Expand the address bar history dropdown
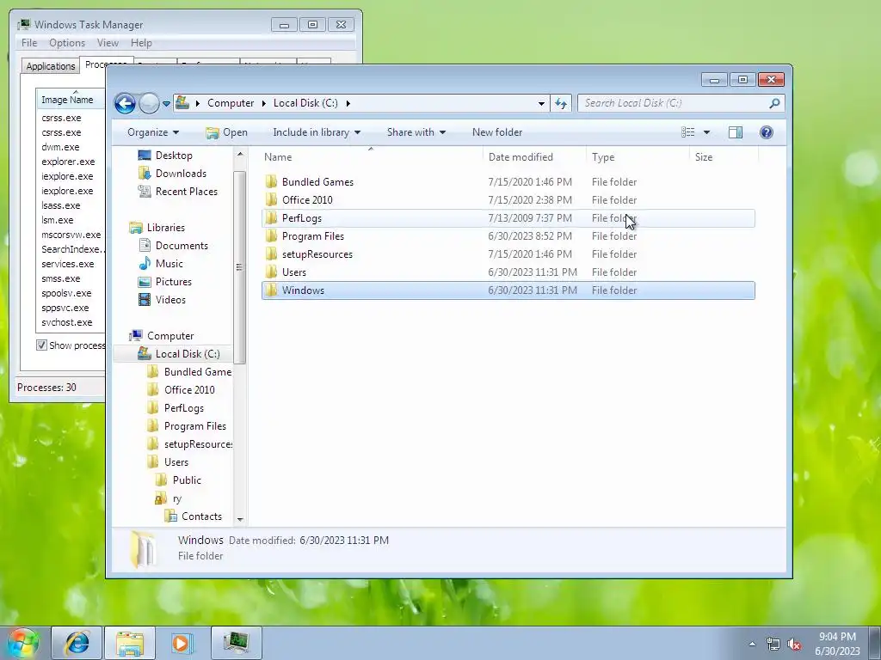 pyautogui.click(x=541, y=103)
